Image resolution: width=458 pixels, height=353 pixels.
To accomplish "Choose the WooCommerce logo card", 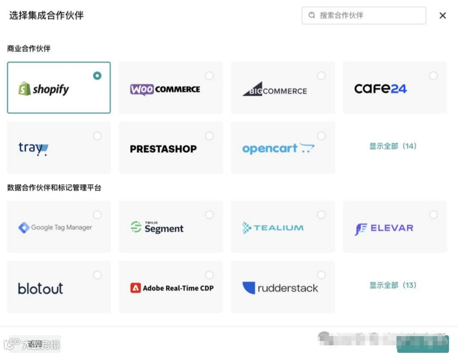I will point(165,89).
